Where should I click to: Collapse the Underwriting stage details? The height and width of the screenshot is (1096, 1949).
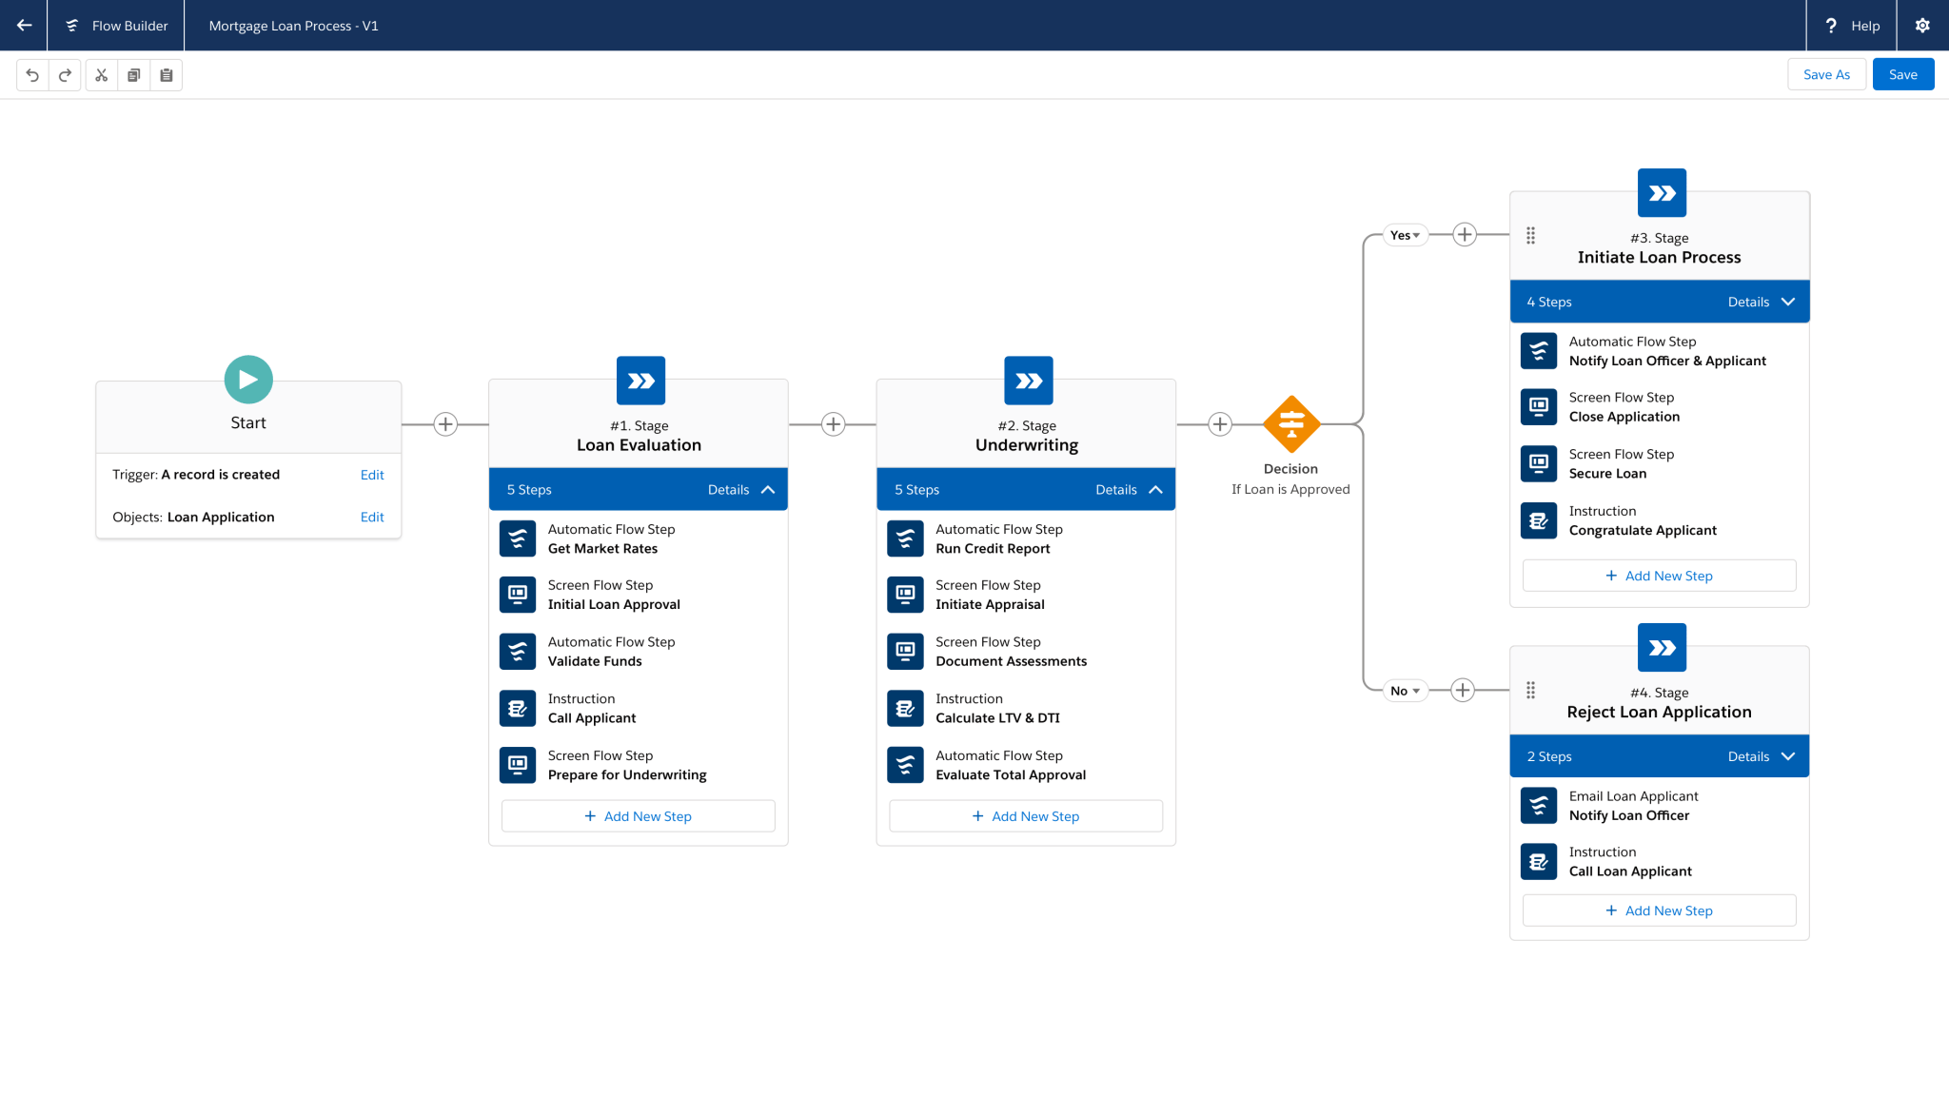1154,489
